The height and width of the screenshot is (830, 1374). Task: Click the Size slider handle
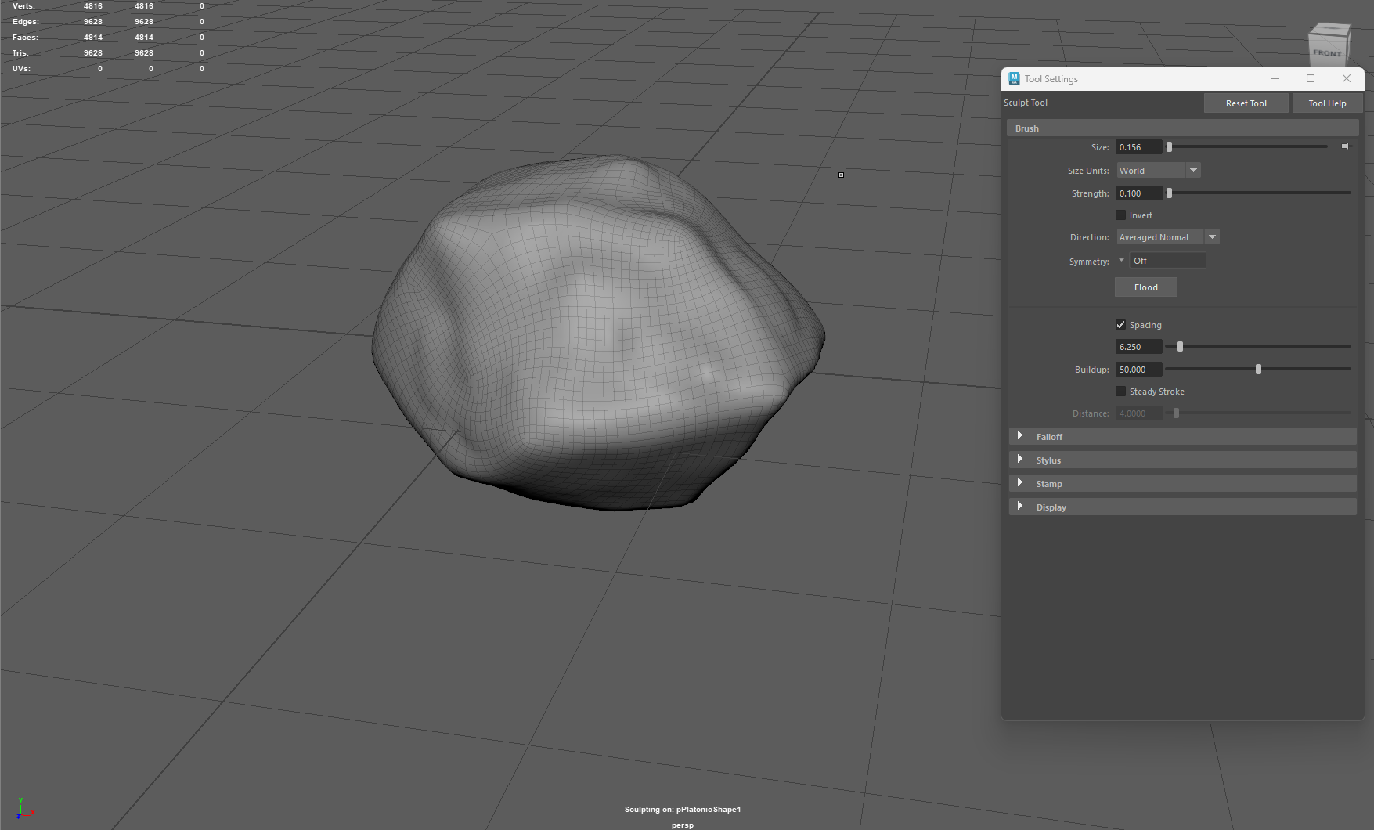click(1169, 146)
